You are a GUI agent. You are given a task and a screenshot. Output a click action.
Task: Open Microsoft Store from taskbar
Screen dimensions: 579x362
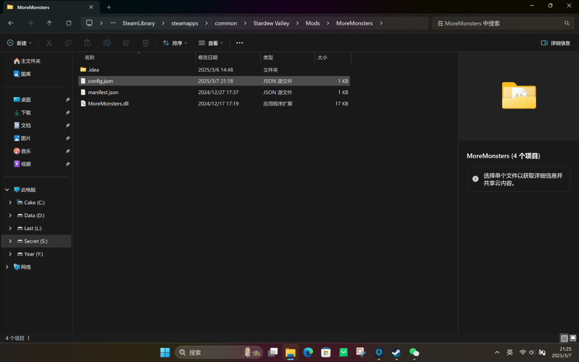point(326,352)
